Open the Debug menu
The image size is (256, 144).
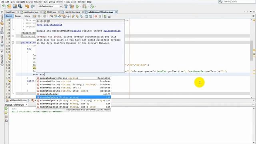52,2
